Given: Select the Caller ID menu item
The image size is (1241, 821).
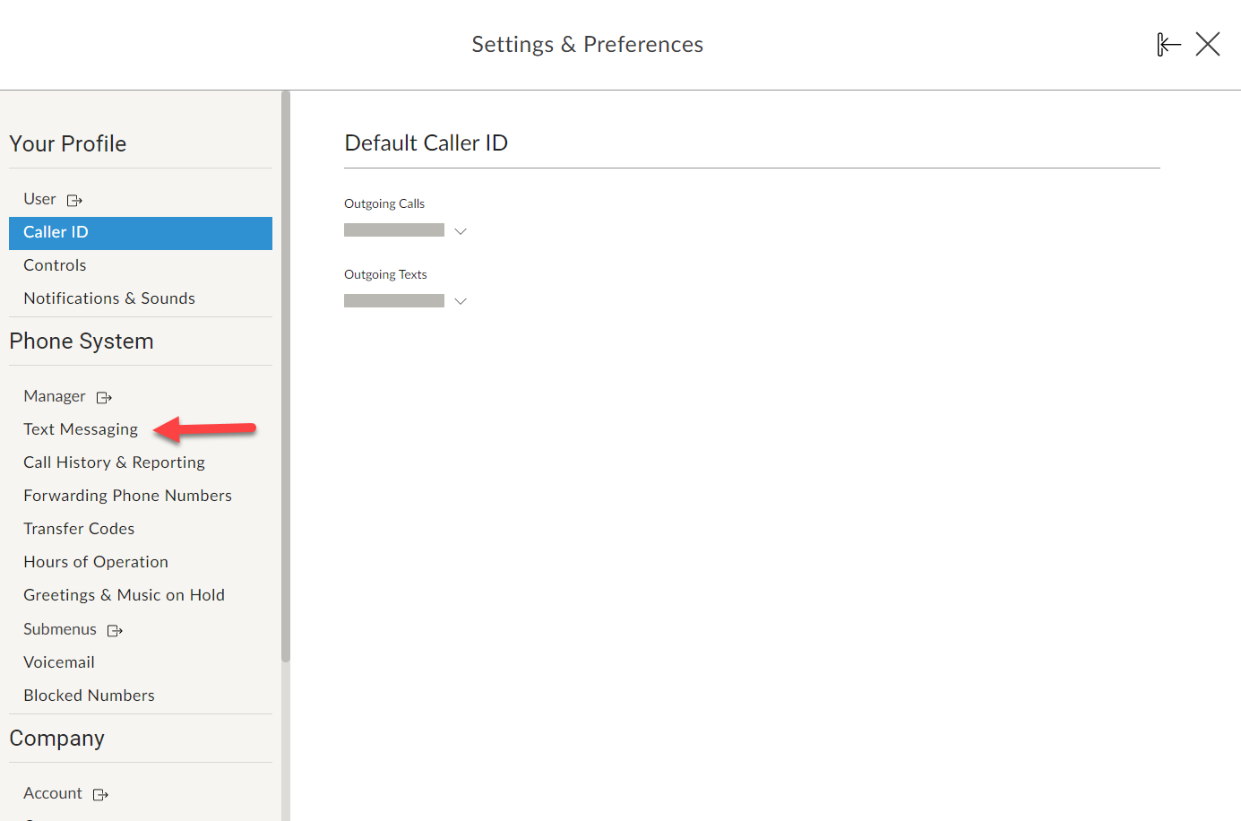Looking at the screenshot, I should click(x=141, y=233).
